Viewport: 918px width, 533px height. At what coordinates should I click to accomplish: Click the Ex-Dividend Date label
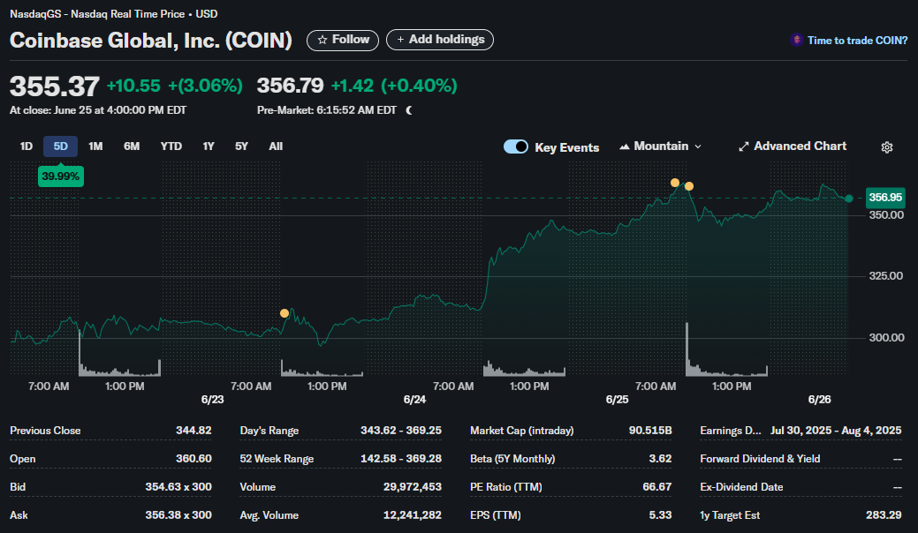742,487
